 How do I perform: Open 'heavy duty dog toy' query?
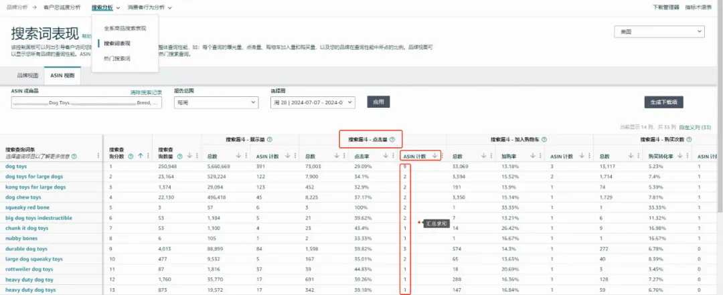point(29,280)
